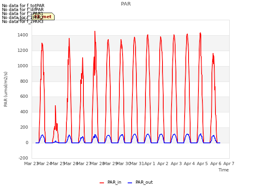Click the Apr 4 x-axis tick label

189,163
